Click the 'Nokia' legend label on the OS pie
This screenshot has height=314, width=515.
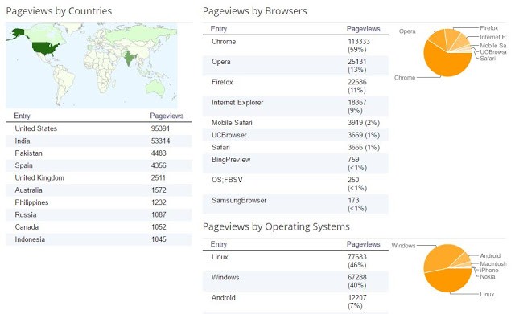pyautogui.click(x=488, y=277)
